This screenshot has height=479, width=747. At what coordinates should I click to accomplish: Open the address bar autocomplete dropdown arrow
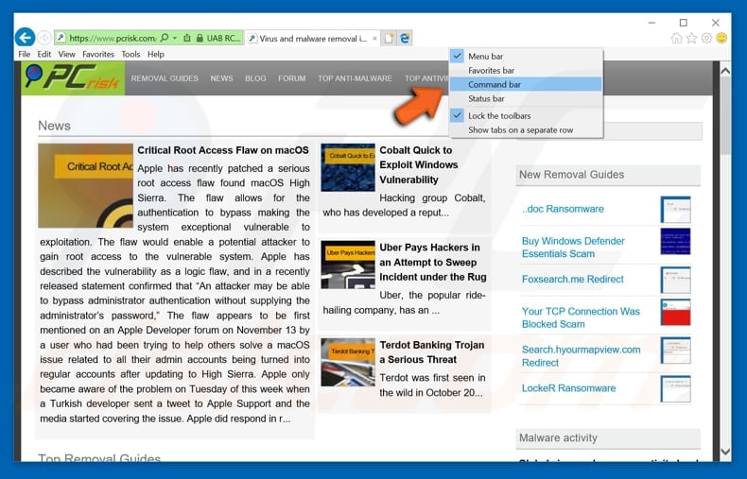click(x=175, y=38)
